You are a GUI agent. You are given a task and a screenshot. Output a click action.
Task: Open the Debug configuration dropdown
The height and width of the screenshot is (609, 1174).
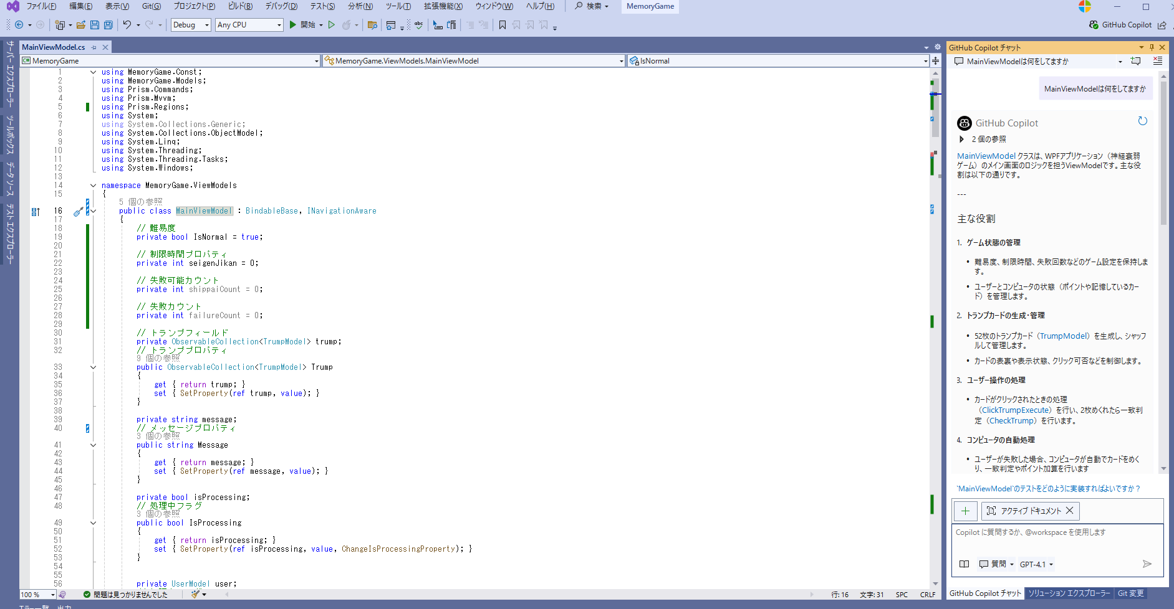click(191, 25)
